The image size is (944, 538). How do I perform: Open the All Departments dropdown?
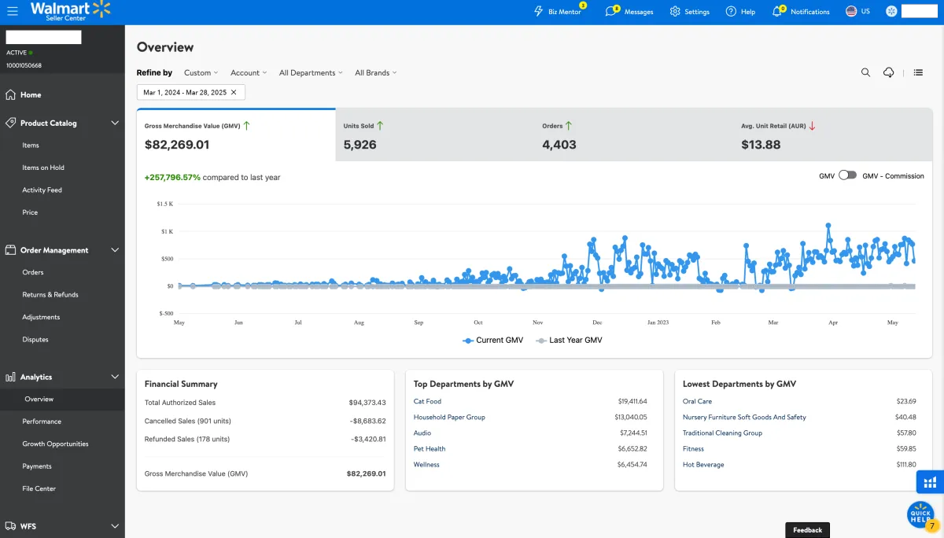[311, 73]
